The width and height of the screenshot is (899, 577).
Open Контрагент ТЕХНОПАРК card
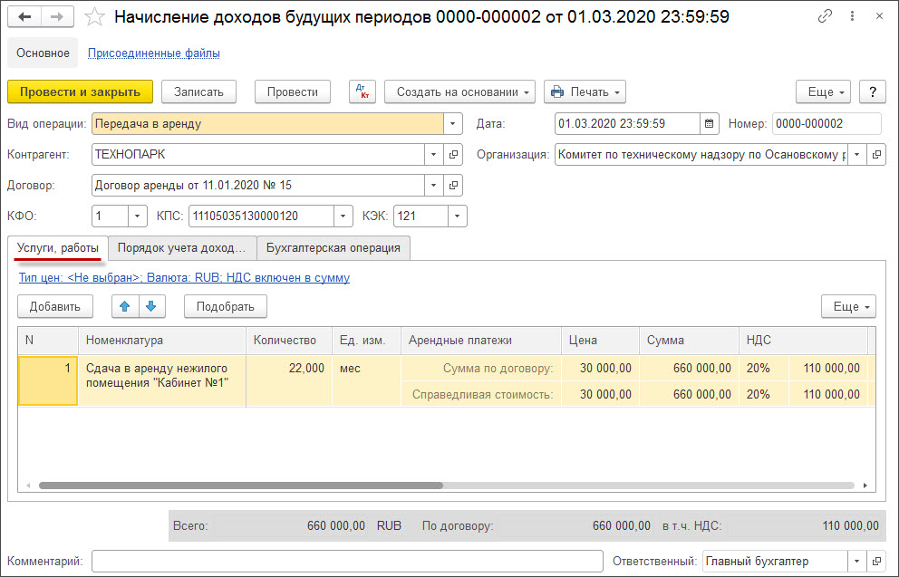click(x=453, y=155)
